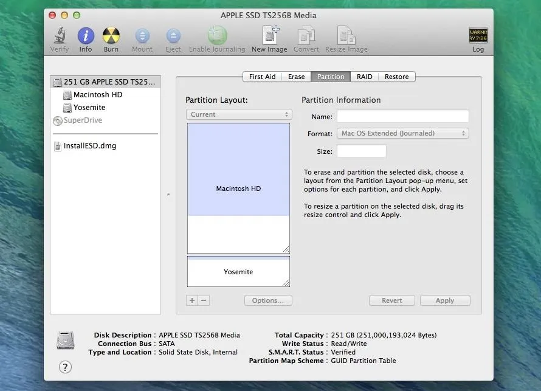Click the 'Partition Layout:' label
541x391 pixels.
pyautogui.click(x=216, y=100)
